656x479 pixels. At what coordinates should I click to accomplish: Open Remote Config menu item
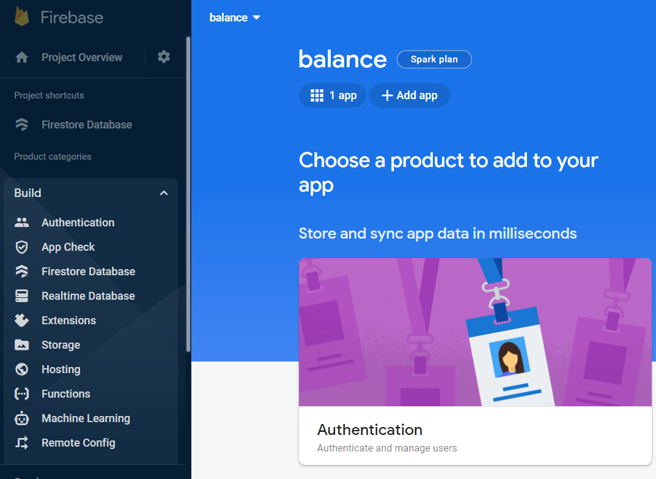pos(78,442)
